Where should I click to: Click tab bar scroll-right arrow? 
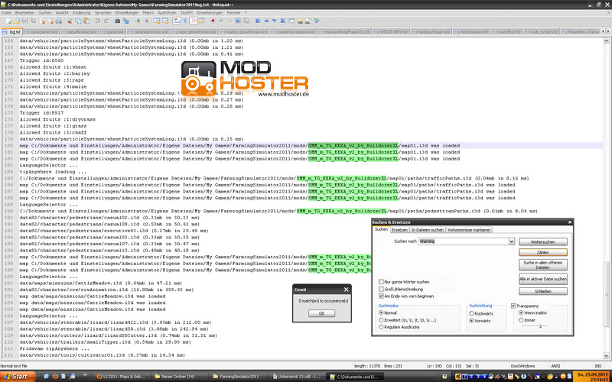(x=608, y=31)
